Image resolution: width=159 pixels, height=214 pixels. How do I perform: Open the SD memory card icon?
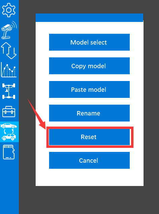click(x=9, y=152)
